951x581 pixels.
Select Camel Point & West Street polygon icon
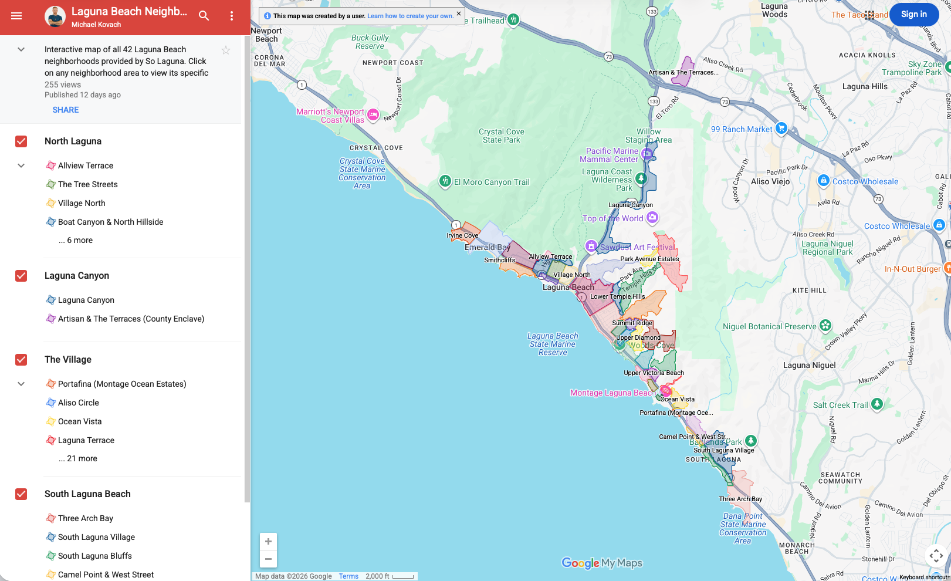[51, 575]
